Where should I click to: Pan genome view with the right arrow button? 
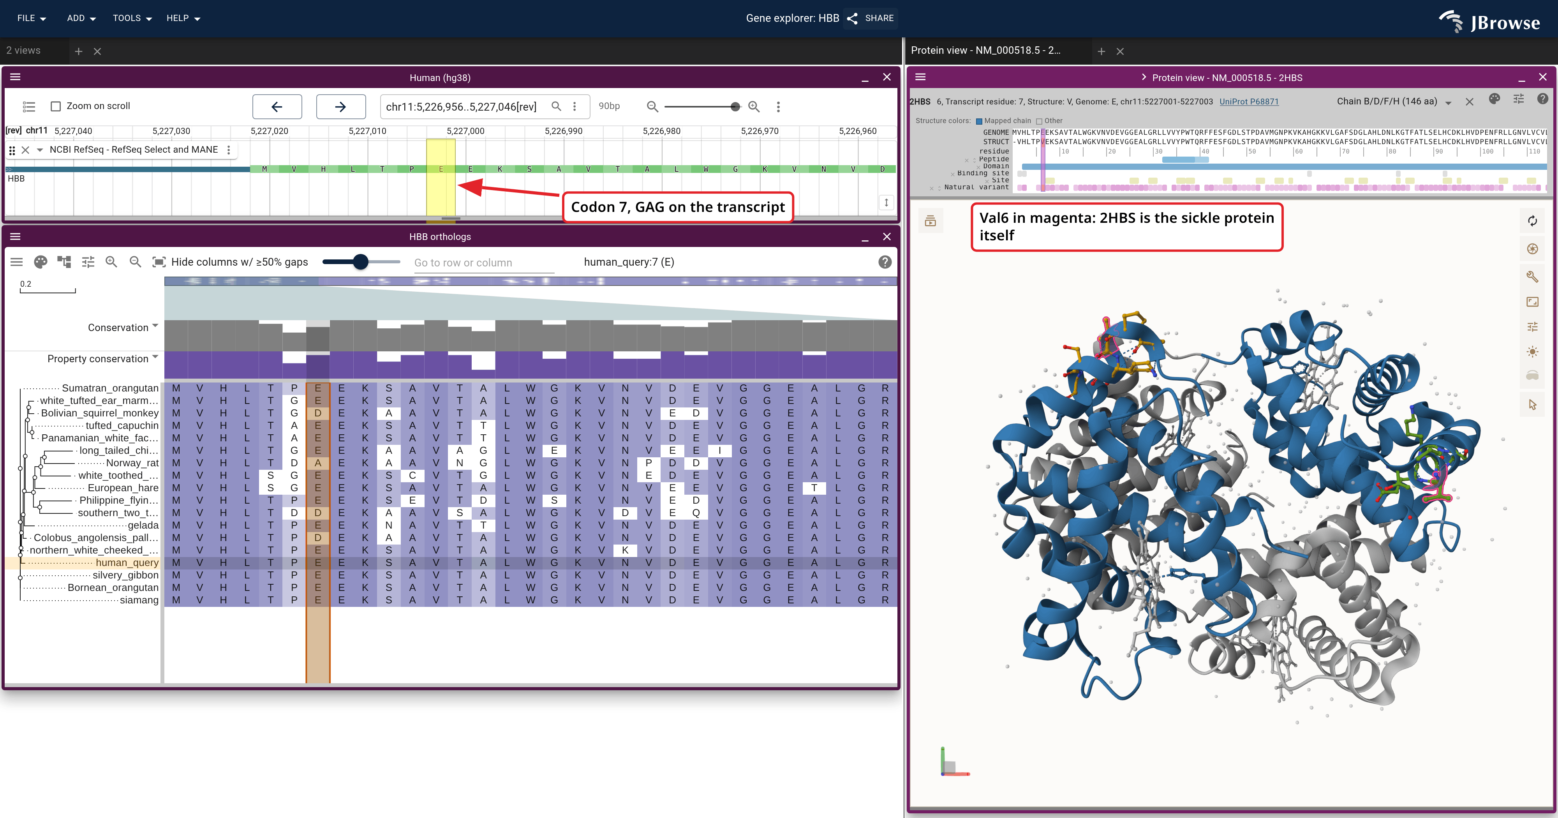340,106
